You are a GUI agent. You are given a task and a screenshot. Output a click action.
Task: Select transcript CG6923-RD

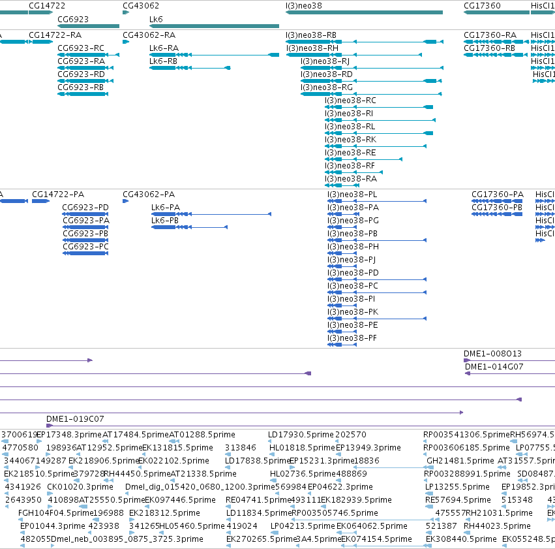(x=81, y=74)
